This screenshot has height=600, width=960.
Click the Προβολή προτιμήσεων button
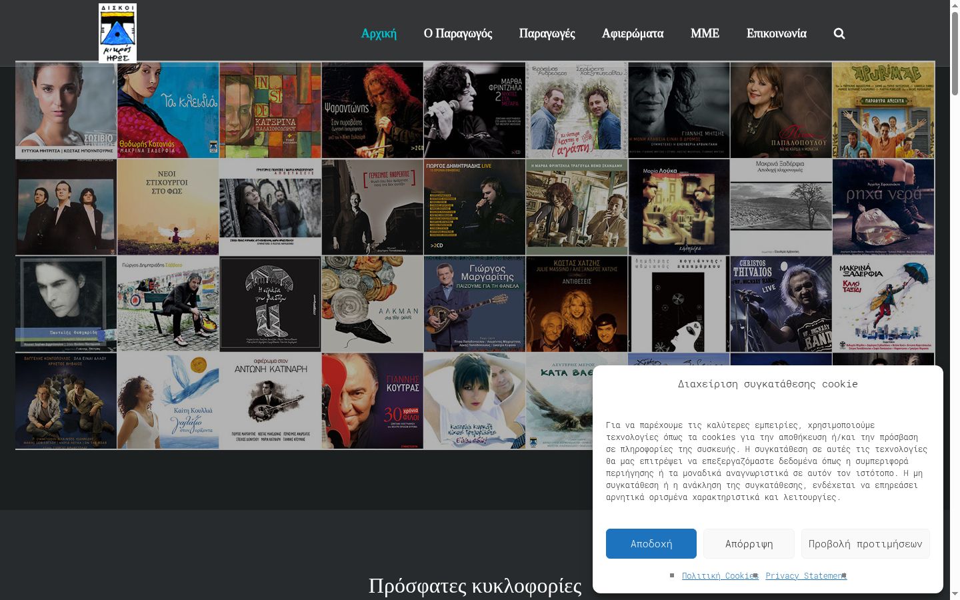(x=865, y=544)
